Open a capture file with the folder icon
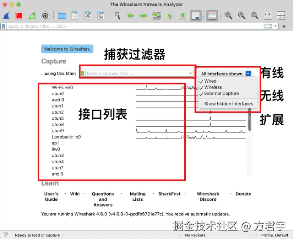 pos(62,16)
